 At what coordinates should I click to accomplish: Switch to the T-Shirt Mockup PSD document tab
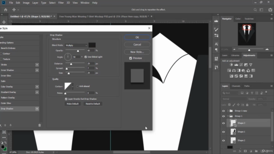(x=104, y=16)
